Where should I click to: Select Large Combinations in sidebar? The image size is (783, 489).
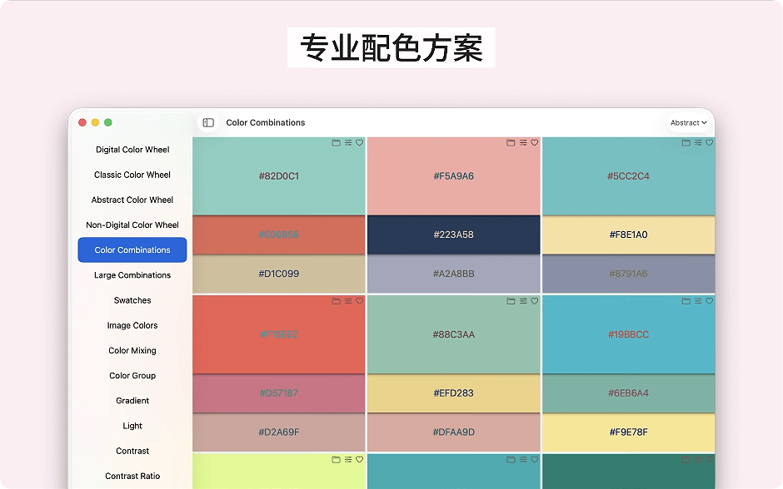click(132, 275)
